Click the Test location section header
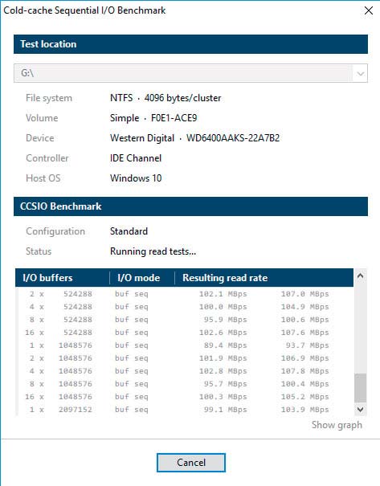 (x=190, y=44)
